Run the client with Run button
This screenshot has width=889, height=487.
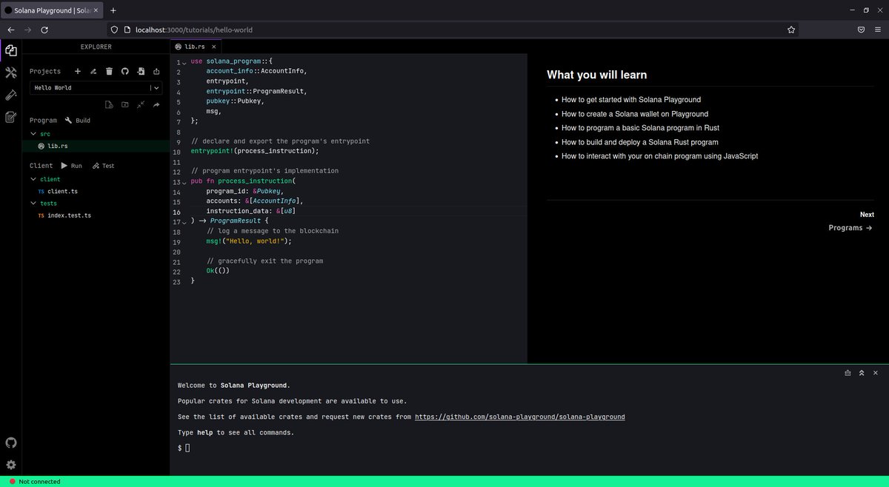click(71, 166)
